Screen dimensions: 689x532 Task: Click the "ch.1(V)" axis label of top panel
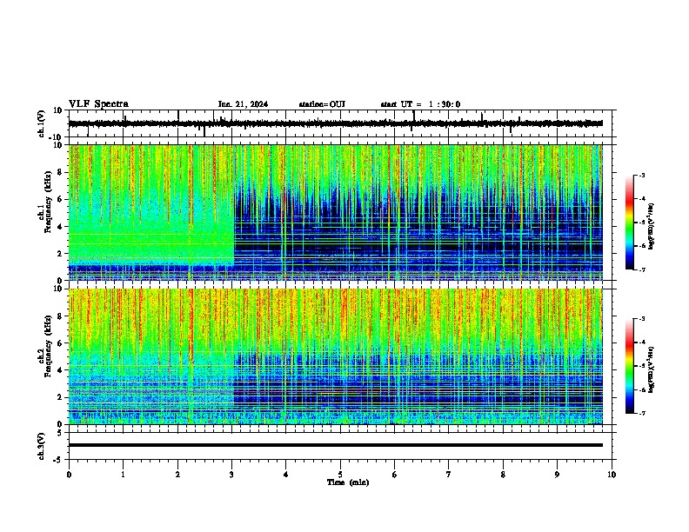pos(42,123)
